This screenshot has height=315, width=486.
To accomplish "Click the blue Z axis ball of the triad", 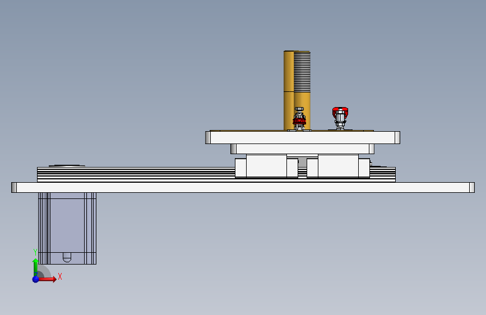I will click(36, 279).
